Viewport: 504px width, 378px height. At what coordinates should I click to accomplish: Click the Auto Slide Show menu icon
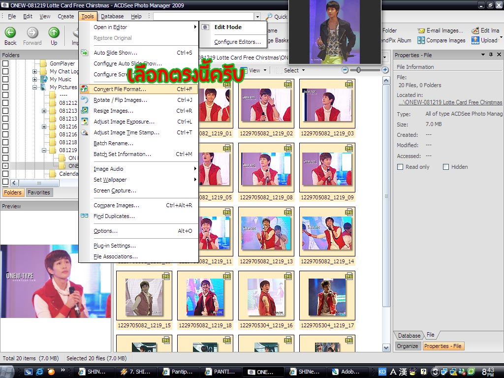pos(85,53)
